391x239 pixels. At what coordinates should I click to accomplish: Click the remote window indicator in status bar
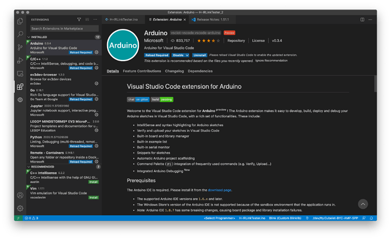tap(18, 218)
